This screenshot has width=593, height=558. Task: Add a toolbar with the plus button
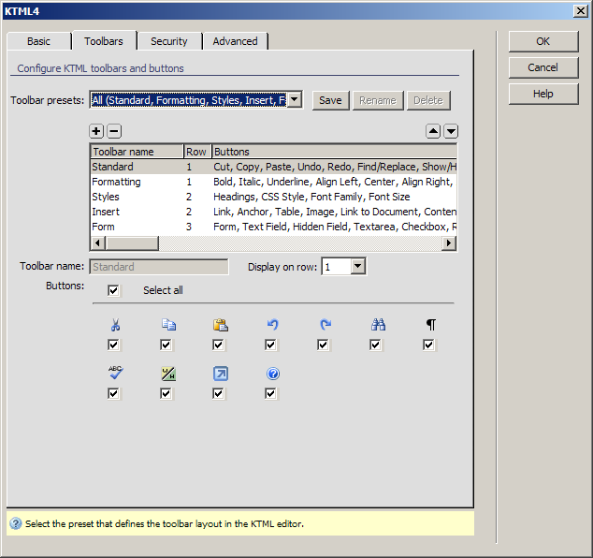click(x=96, y=131)
